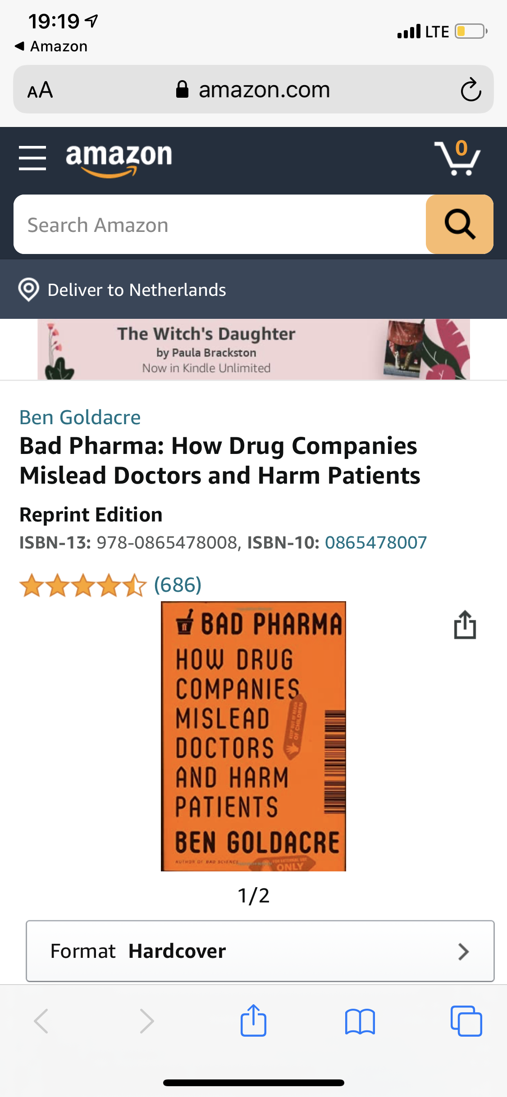Open the Amazon hamburger menu

(32, 158)
